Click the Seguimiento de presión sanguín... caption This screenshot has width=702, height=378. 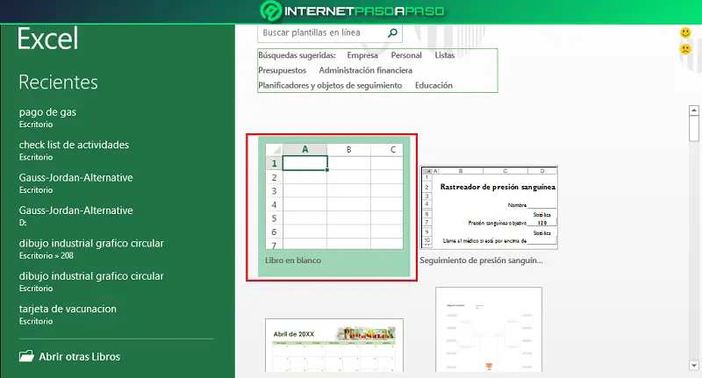(x=481, y=260)
